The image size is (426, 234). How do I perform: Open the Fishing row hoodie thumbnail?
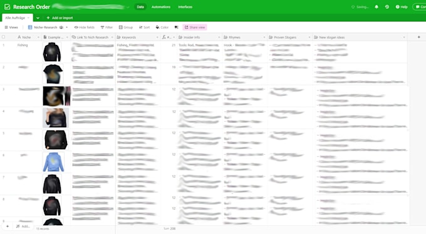tap(52, 52)
